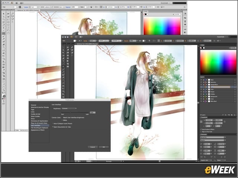Open File Handling & Clipboard preferences category
Screen dimensions: 238x178
click(x=39, y=128)
